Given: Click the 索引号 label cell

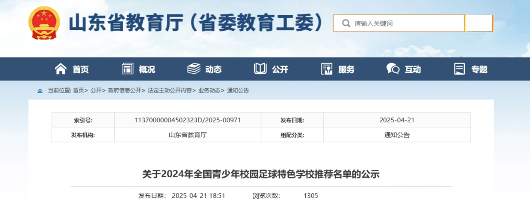Looking at the screenshot, I should (83, 120).
